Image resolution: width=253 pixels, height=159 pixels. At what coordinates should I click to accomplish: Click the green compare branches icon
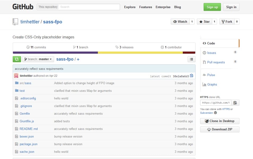tap(17, 59)
